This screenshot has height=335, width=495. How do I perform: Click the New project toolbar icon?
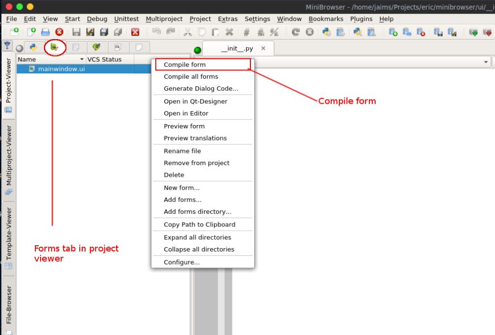tap(15, 32)
